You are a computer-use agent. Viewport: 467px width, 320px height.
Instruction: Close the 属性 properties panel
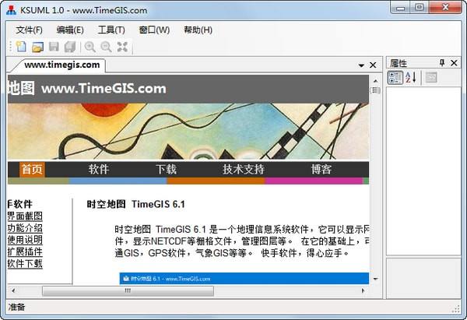[x=454, y=63]
